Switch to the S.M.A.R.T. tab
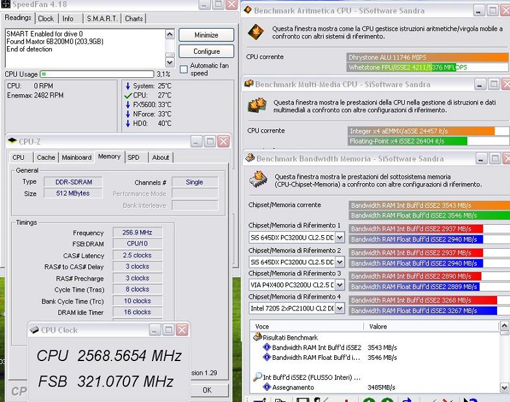The width and height of the screenshot is (510, 402). point(102,19)
